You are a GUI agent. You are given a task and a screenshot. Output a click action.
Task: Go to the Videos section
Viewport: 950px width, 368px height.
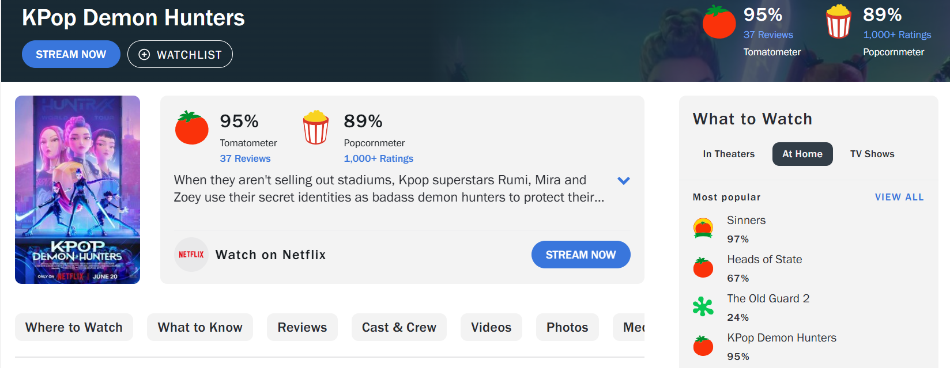491,327
